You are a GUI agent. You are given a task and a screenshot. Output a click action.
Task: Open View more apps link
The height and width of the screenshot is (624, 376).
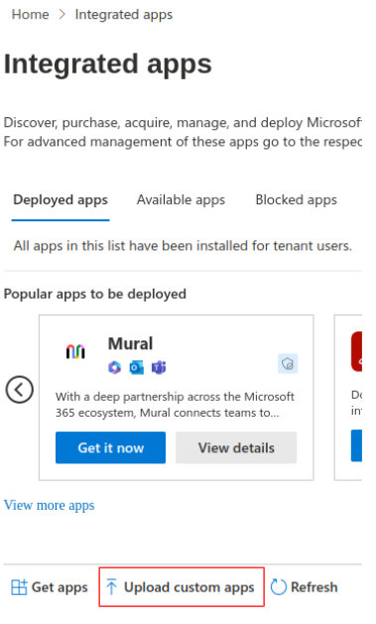click(x=50, y=505)
